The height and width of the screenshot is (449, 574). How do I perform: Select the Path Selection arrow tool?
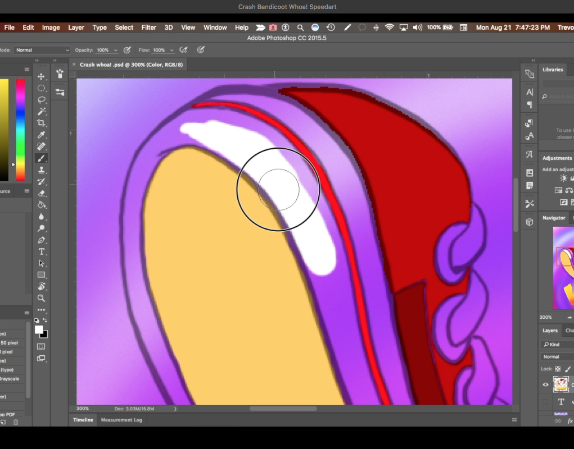42,263
